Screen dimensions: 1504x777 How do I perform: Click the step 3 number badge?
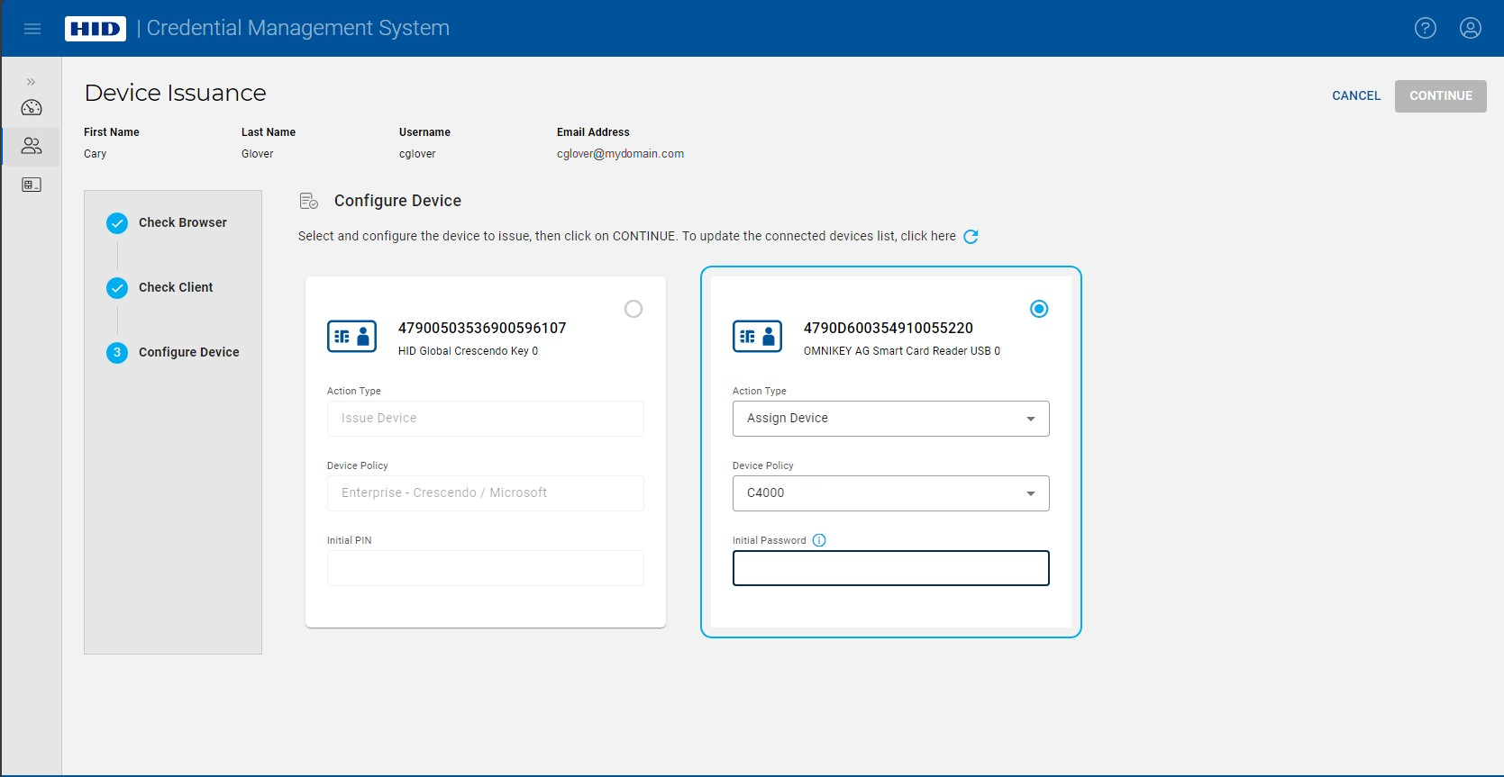click(117, 353)
